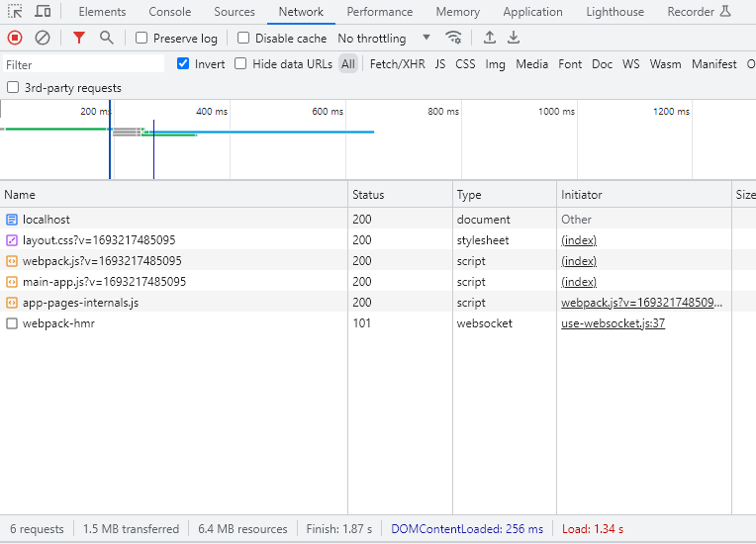Image resolution: width=756 pixels, height=544 pixels.
Task: Import HAR file upload icon
Action: (x=490, y=38)
